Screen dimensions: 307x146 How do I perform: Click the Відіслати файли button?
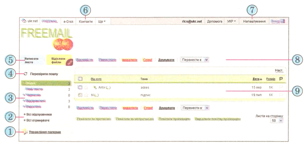[x=59, y=60]
